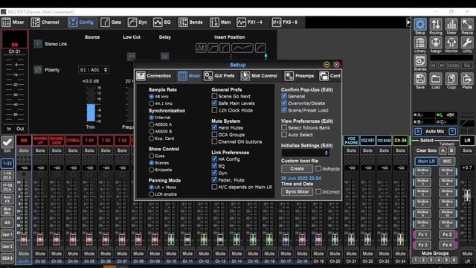Click the Clear Solo button
The width and height of the screenshot is (476, 268).
pos(426,150)
